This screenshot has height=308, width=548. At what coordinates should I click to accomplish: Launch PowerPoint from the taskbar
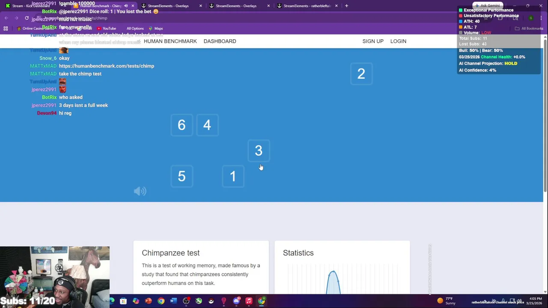tap(148, 301)
